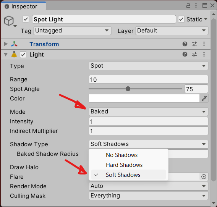Click the Color eyedropper picker
The image size is (217, 207).
tap(204, 99)
